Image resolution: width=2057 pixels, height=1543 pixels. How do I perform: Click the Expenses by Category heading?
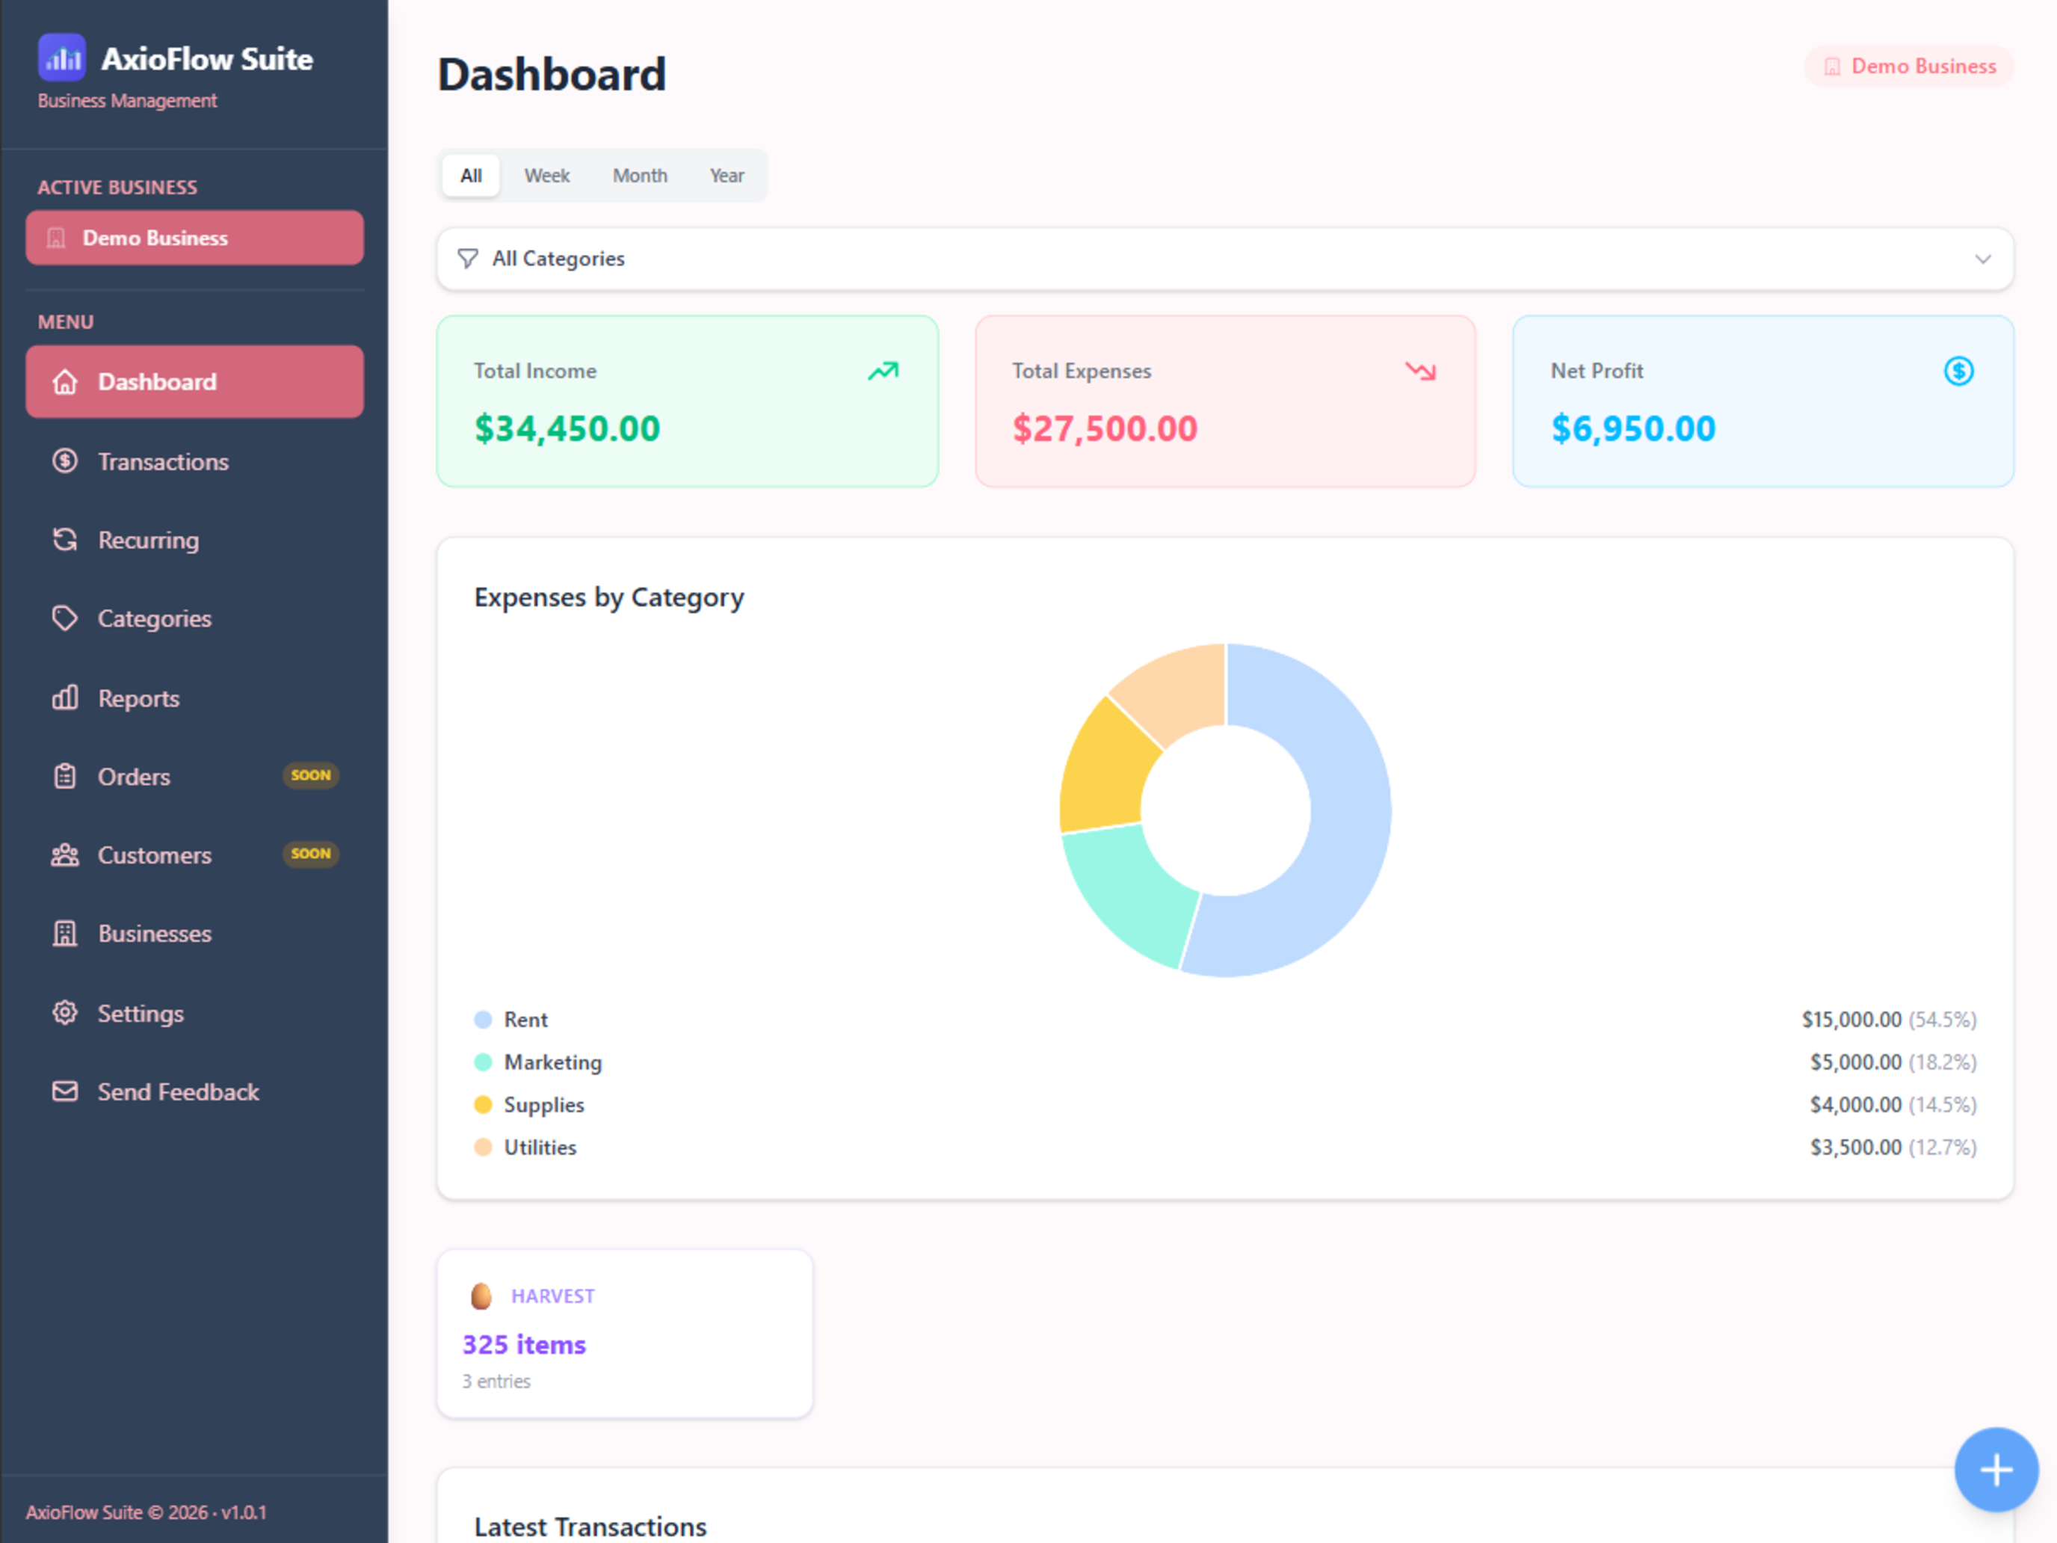pos(609,597)
